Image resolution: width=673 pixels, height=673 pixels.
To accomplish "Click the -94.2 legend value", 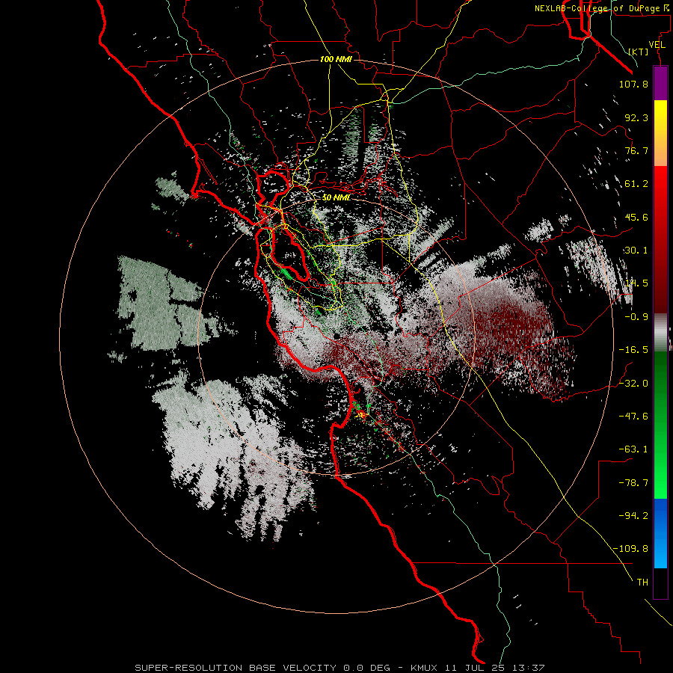I will (633, 516).
